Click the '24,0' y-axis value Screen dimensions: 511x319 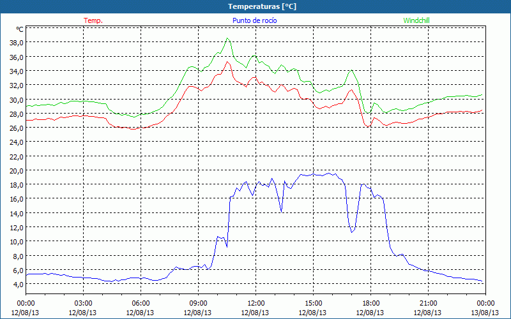(17, 142)
